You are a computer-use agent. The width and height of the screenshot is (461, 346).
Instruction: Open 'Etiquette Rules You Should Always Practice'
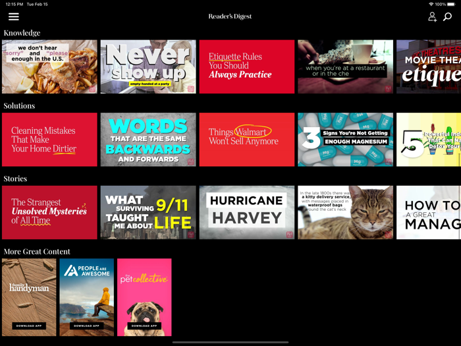pyautogui.click(x=247, y=67)
